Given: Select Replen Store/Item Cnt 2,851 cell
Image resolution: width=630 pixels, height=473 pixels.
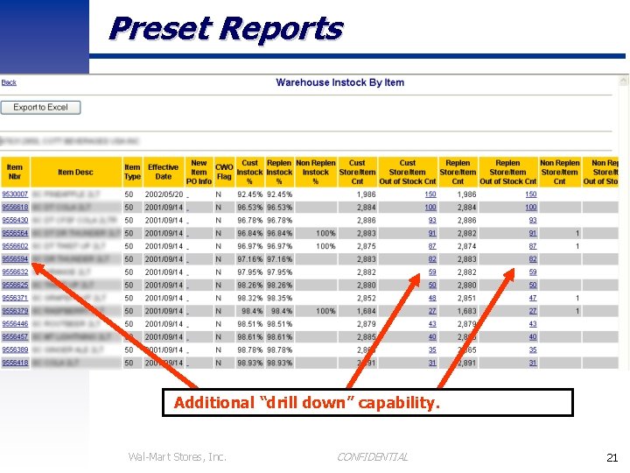Looking at the screenshot, I should pos(458,298).
